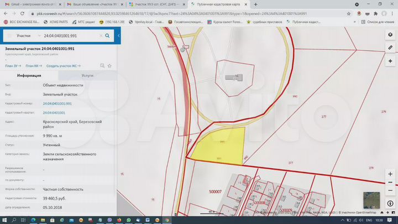Open the План ЗУ link
This screenshot has width=398, height=224.
(x=12, y=66)
